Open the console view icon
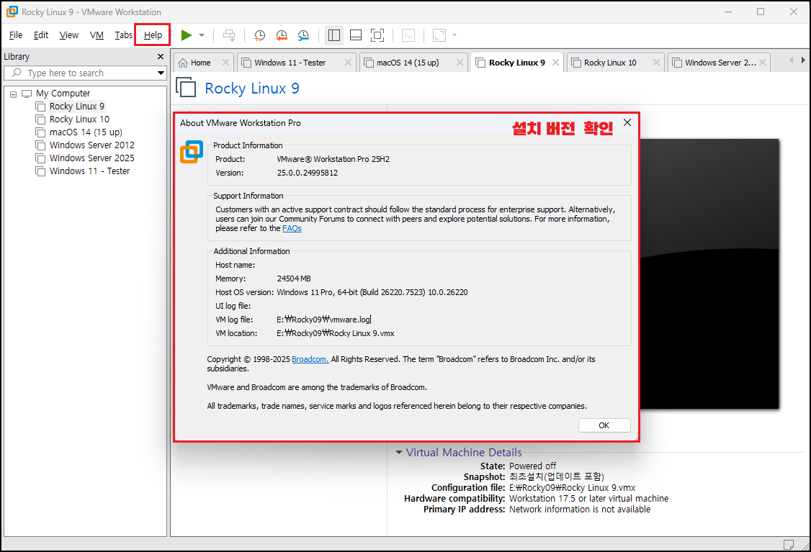811x552 pixels. tap(408, 35)
